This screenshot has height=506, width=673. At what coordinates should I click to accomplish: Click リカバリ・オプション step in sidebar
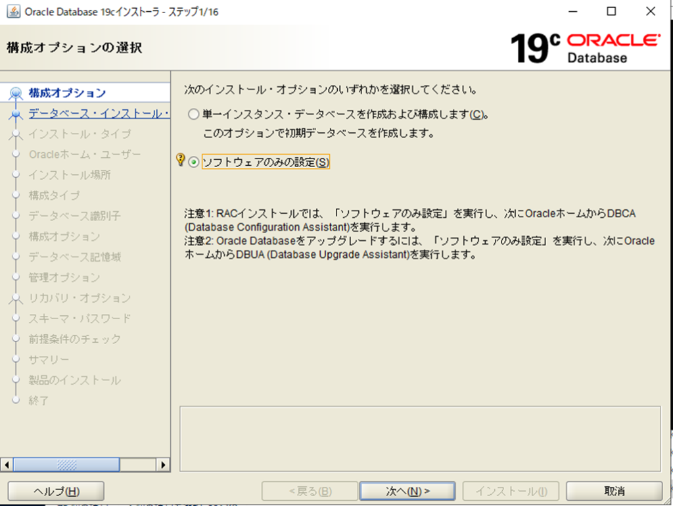pos(80,298)
